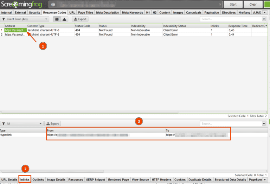
Task: Switch to the Inlinks bottom tab
Action: point(25,179)
